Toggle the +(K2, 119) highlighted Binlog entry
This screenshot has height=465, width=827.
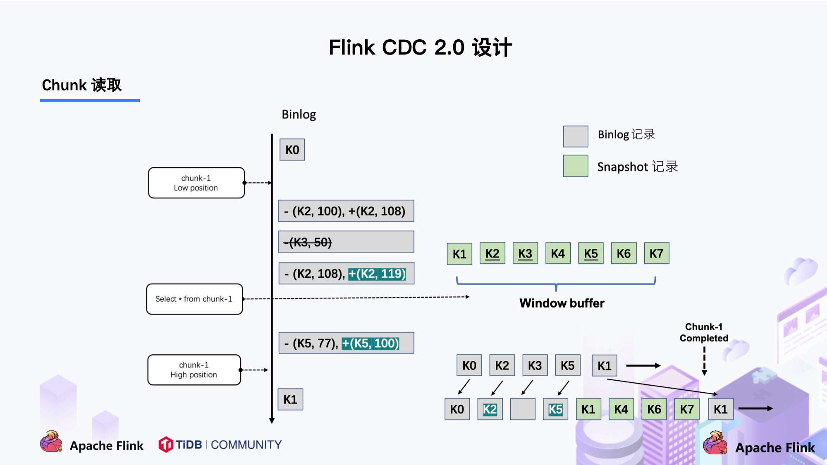pos(378,274)
